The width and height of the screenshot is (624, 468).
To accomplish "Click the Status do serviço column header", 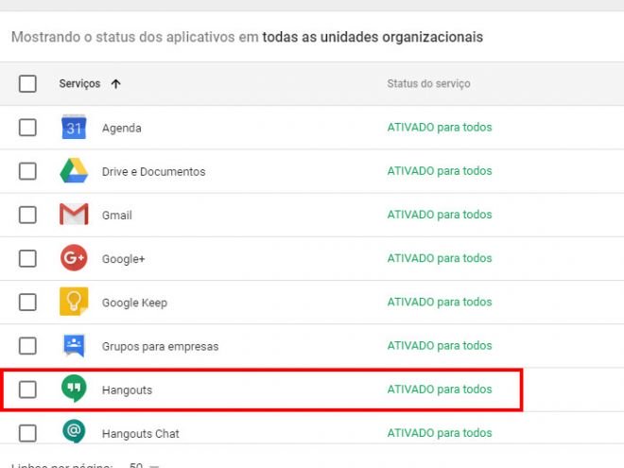I will pos(428,83).
